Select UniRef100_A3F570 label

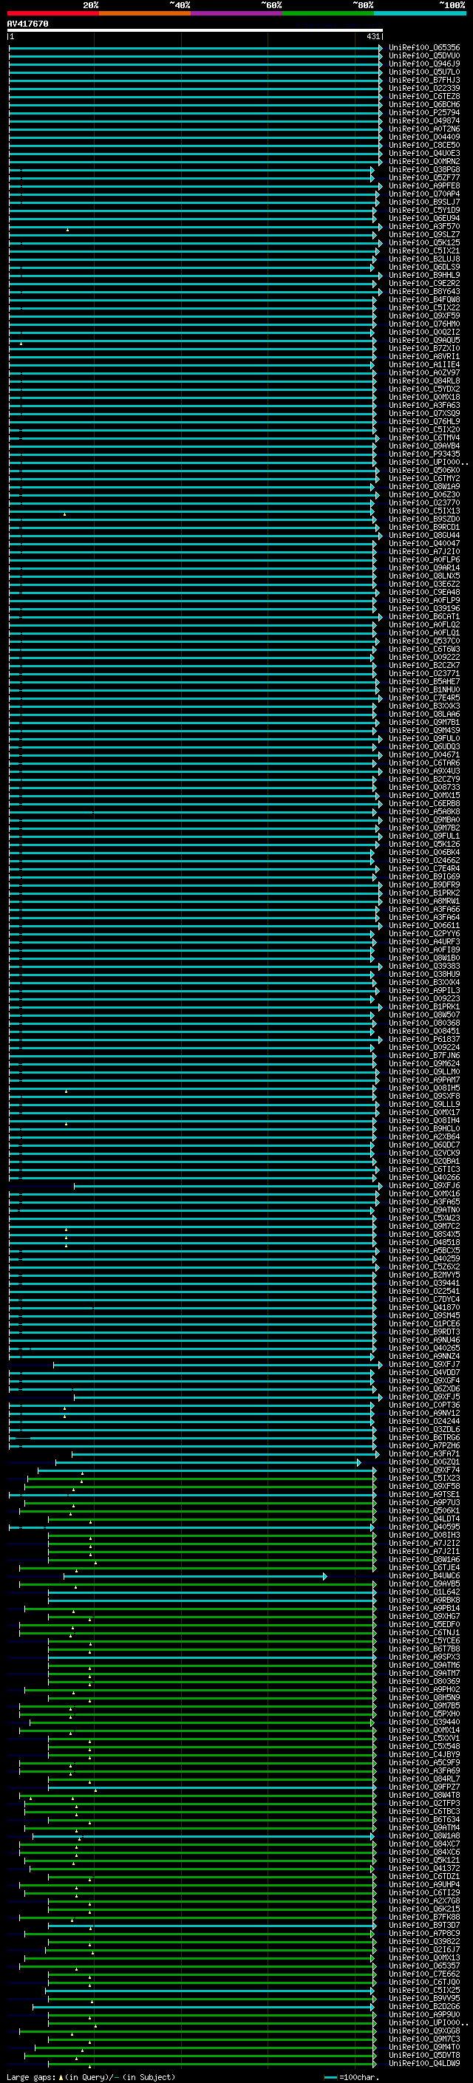point(424,226)
